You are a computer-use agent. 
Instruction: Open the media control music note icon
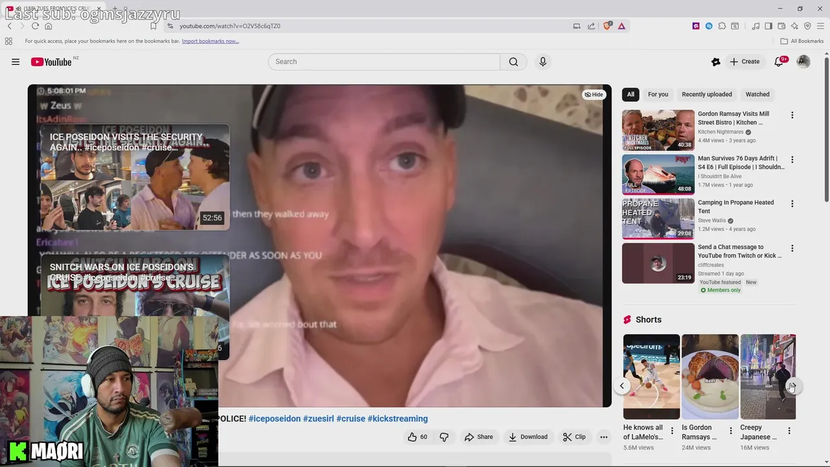click(755, 26)
